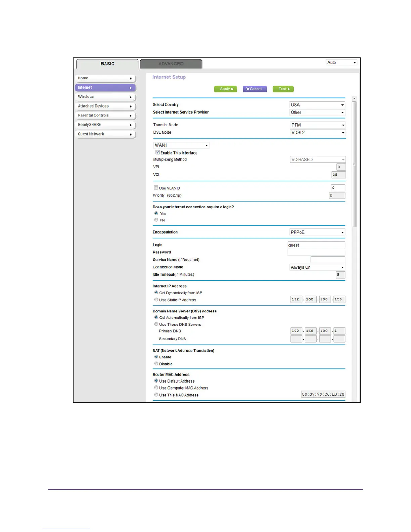411x532 pixels.
Task: Open the Auto language dropdown
Action: pos(341,62)
